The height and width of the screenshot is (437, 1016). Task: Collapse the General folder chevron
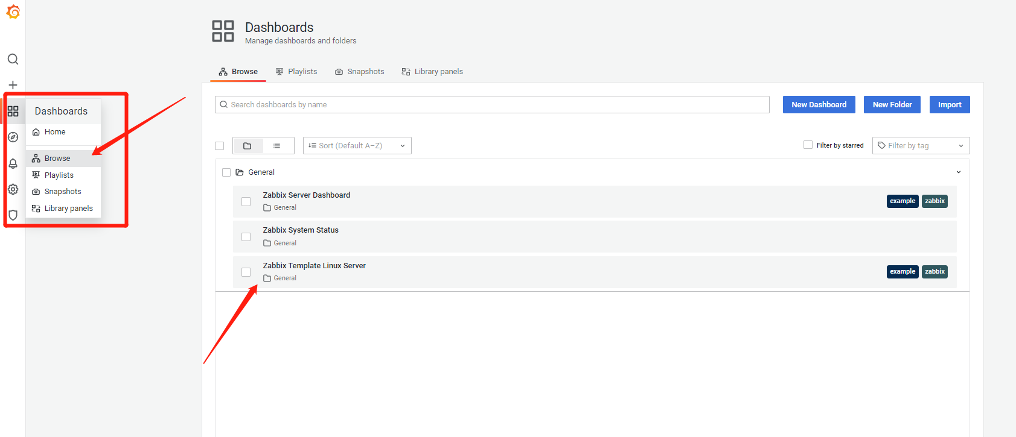(x=959, y=172)
